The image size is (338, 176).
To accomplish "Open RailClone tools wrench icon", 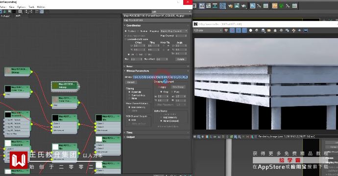I will tap(259, 6).
